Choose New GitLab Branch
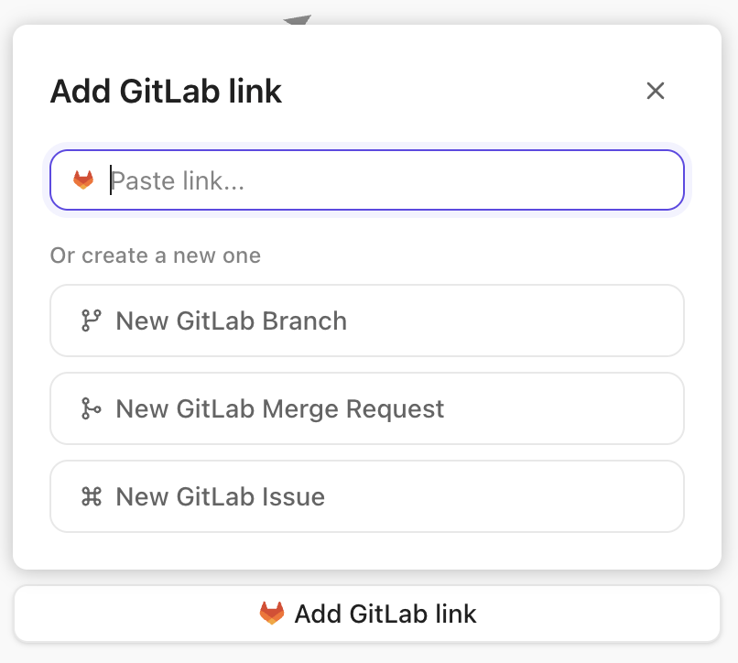The height and width of the screenshot is (663, 738). pos(366,321)
